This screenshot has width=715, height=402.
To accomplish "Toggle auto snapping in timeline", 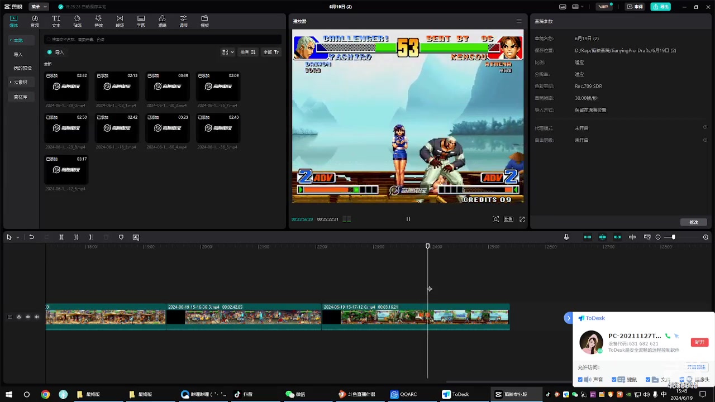I will click(603, 237).
